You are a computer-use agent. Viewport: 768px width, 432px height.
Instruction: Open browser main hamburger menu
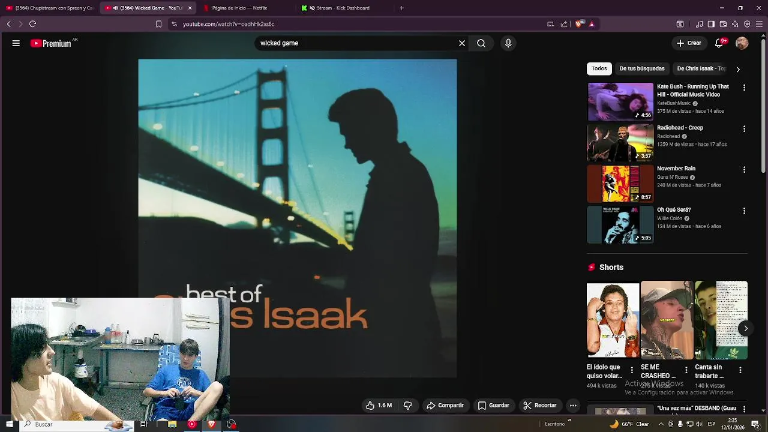coord(759,24)
